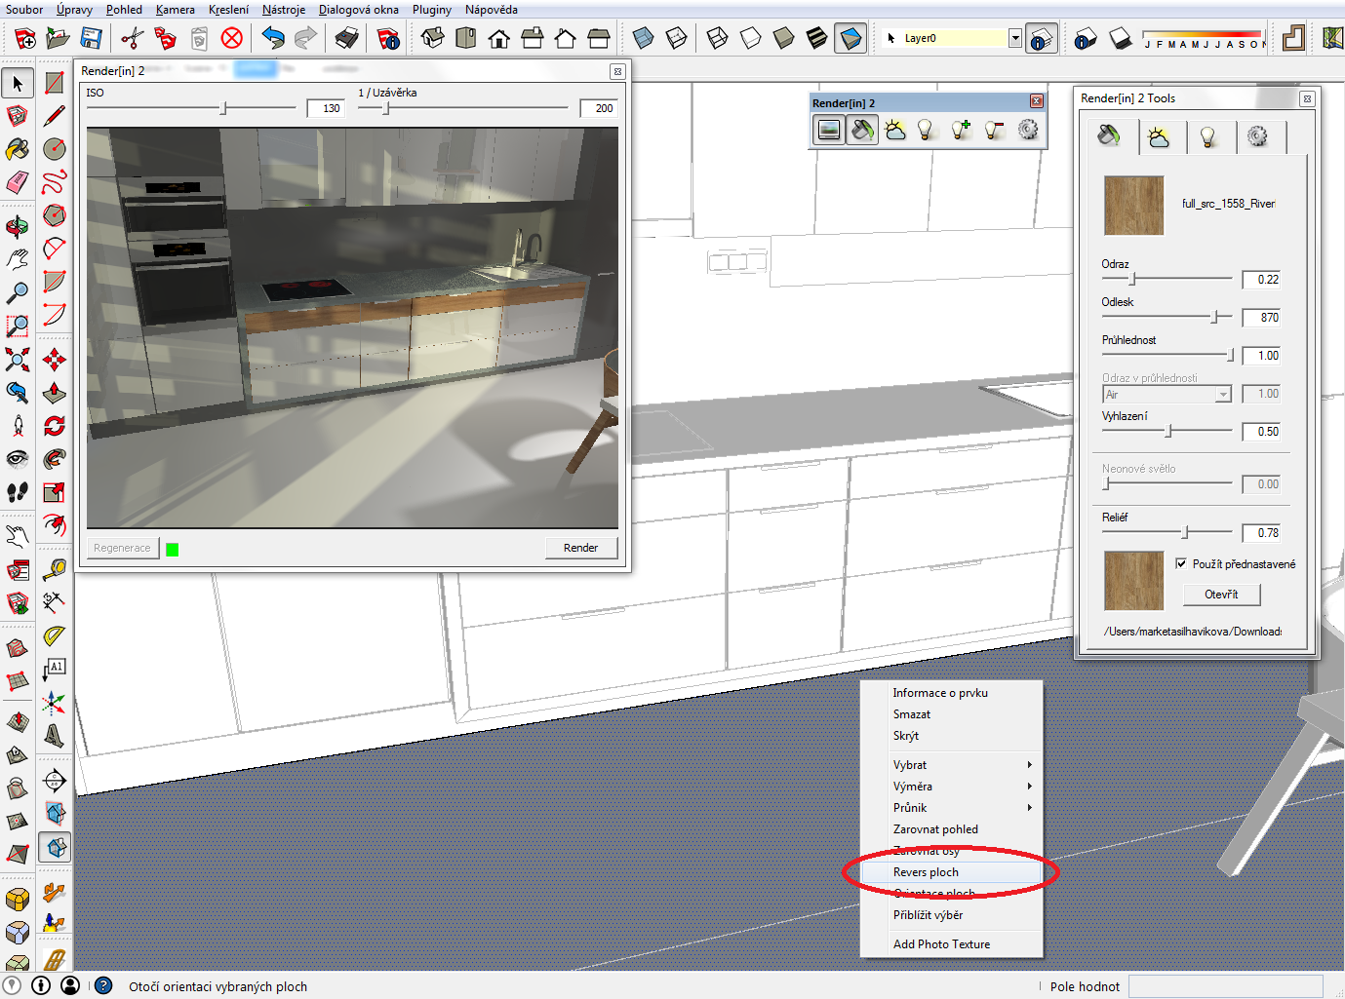Toggle the 'Použít přednastavené' checkbox
Screen dimensions: 1345x999
1181,563
